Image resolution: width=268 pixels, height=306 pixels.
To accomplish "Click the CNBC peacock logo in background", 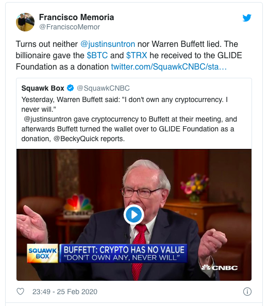I will [78, 205].
